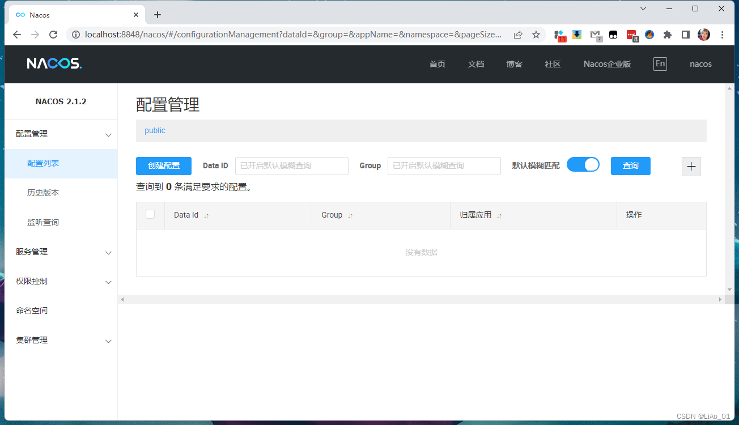The image size is (739, 425).
Task: Open advanced query with the plus icon
Action: [691, 166]
